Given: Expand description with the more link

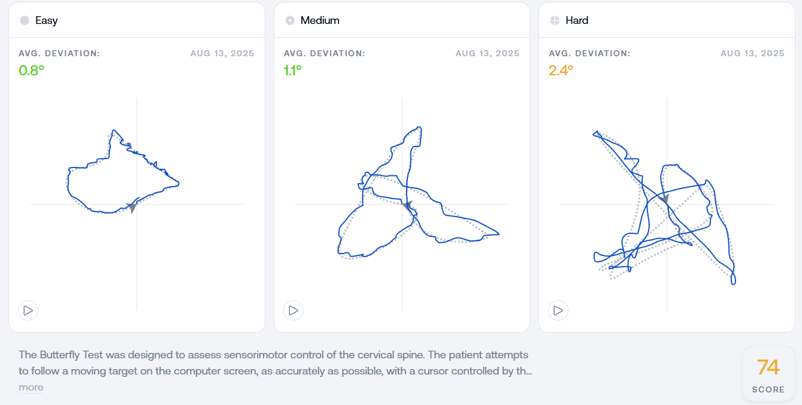Looking at the screenshot, I should coord(31,387).
